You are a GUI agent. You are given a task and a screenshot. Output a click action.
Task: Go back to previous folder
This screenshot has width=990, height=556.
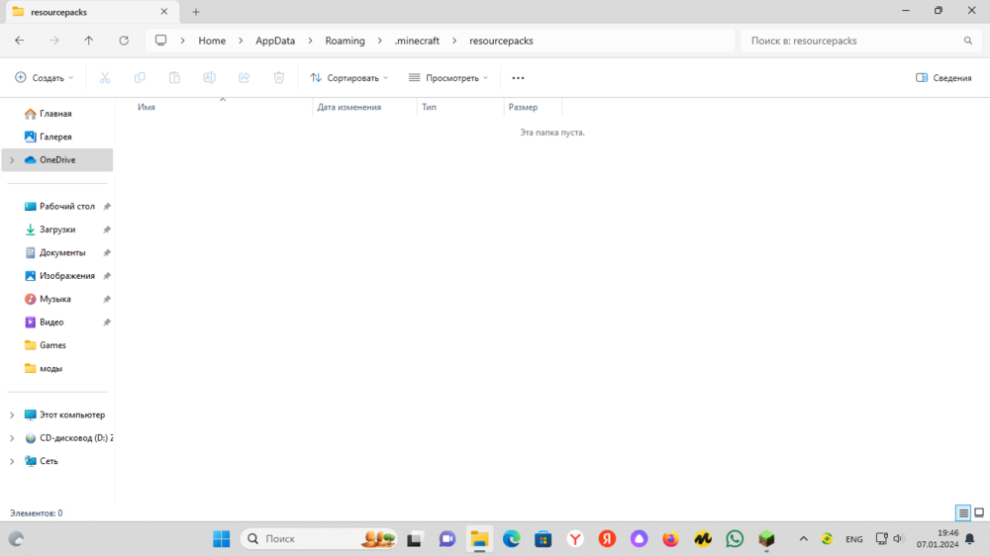[20, 41]
